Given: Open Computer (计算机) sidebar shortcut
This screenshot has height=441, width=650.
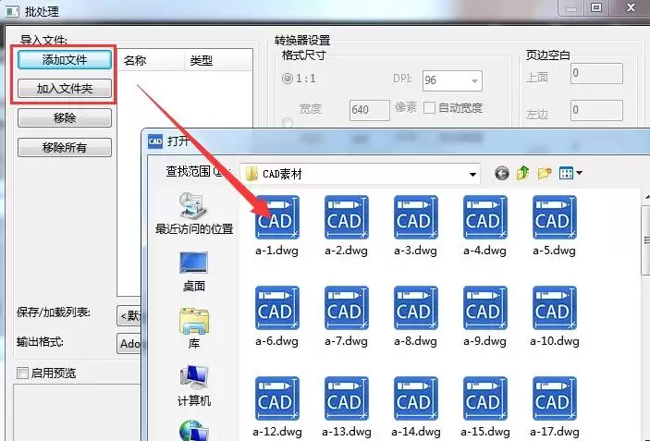Looking at the screenshot, I should 194,386.
